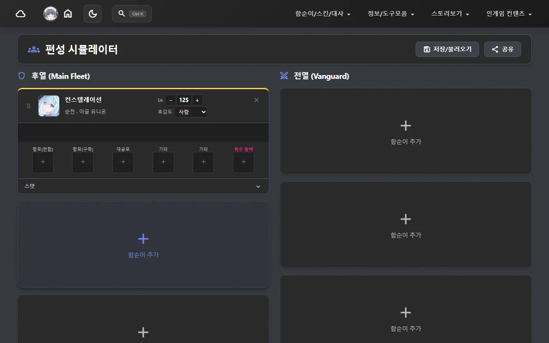Viewport: 549px width, 343px height.
Task: Click the 컨스텔레이션 ship portrait
Action: point(49,105)
